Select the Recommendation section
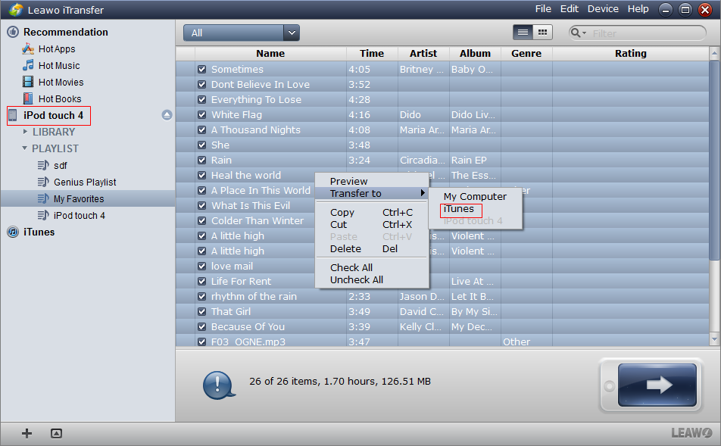 tap(66, 32)
